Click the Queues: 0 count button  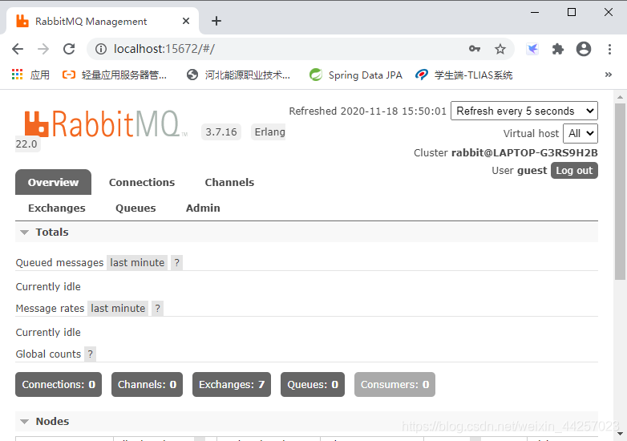tap(313, 384)
